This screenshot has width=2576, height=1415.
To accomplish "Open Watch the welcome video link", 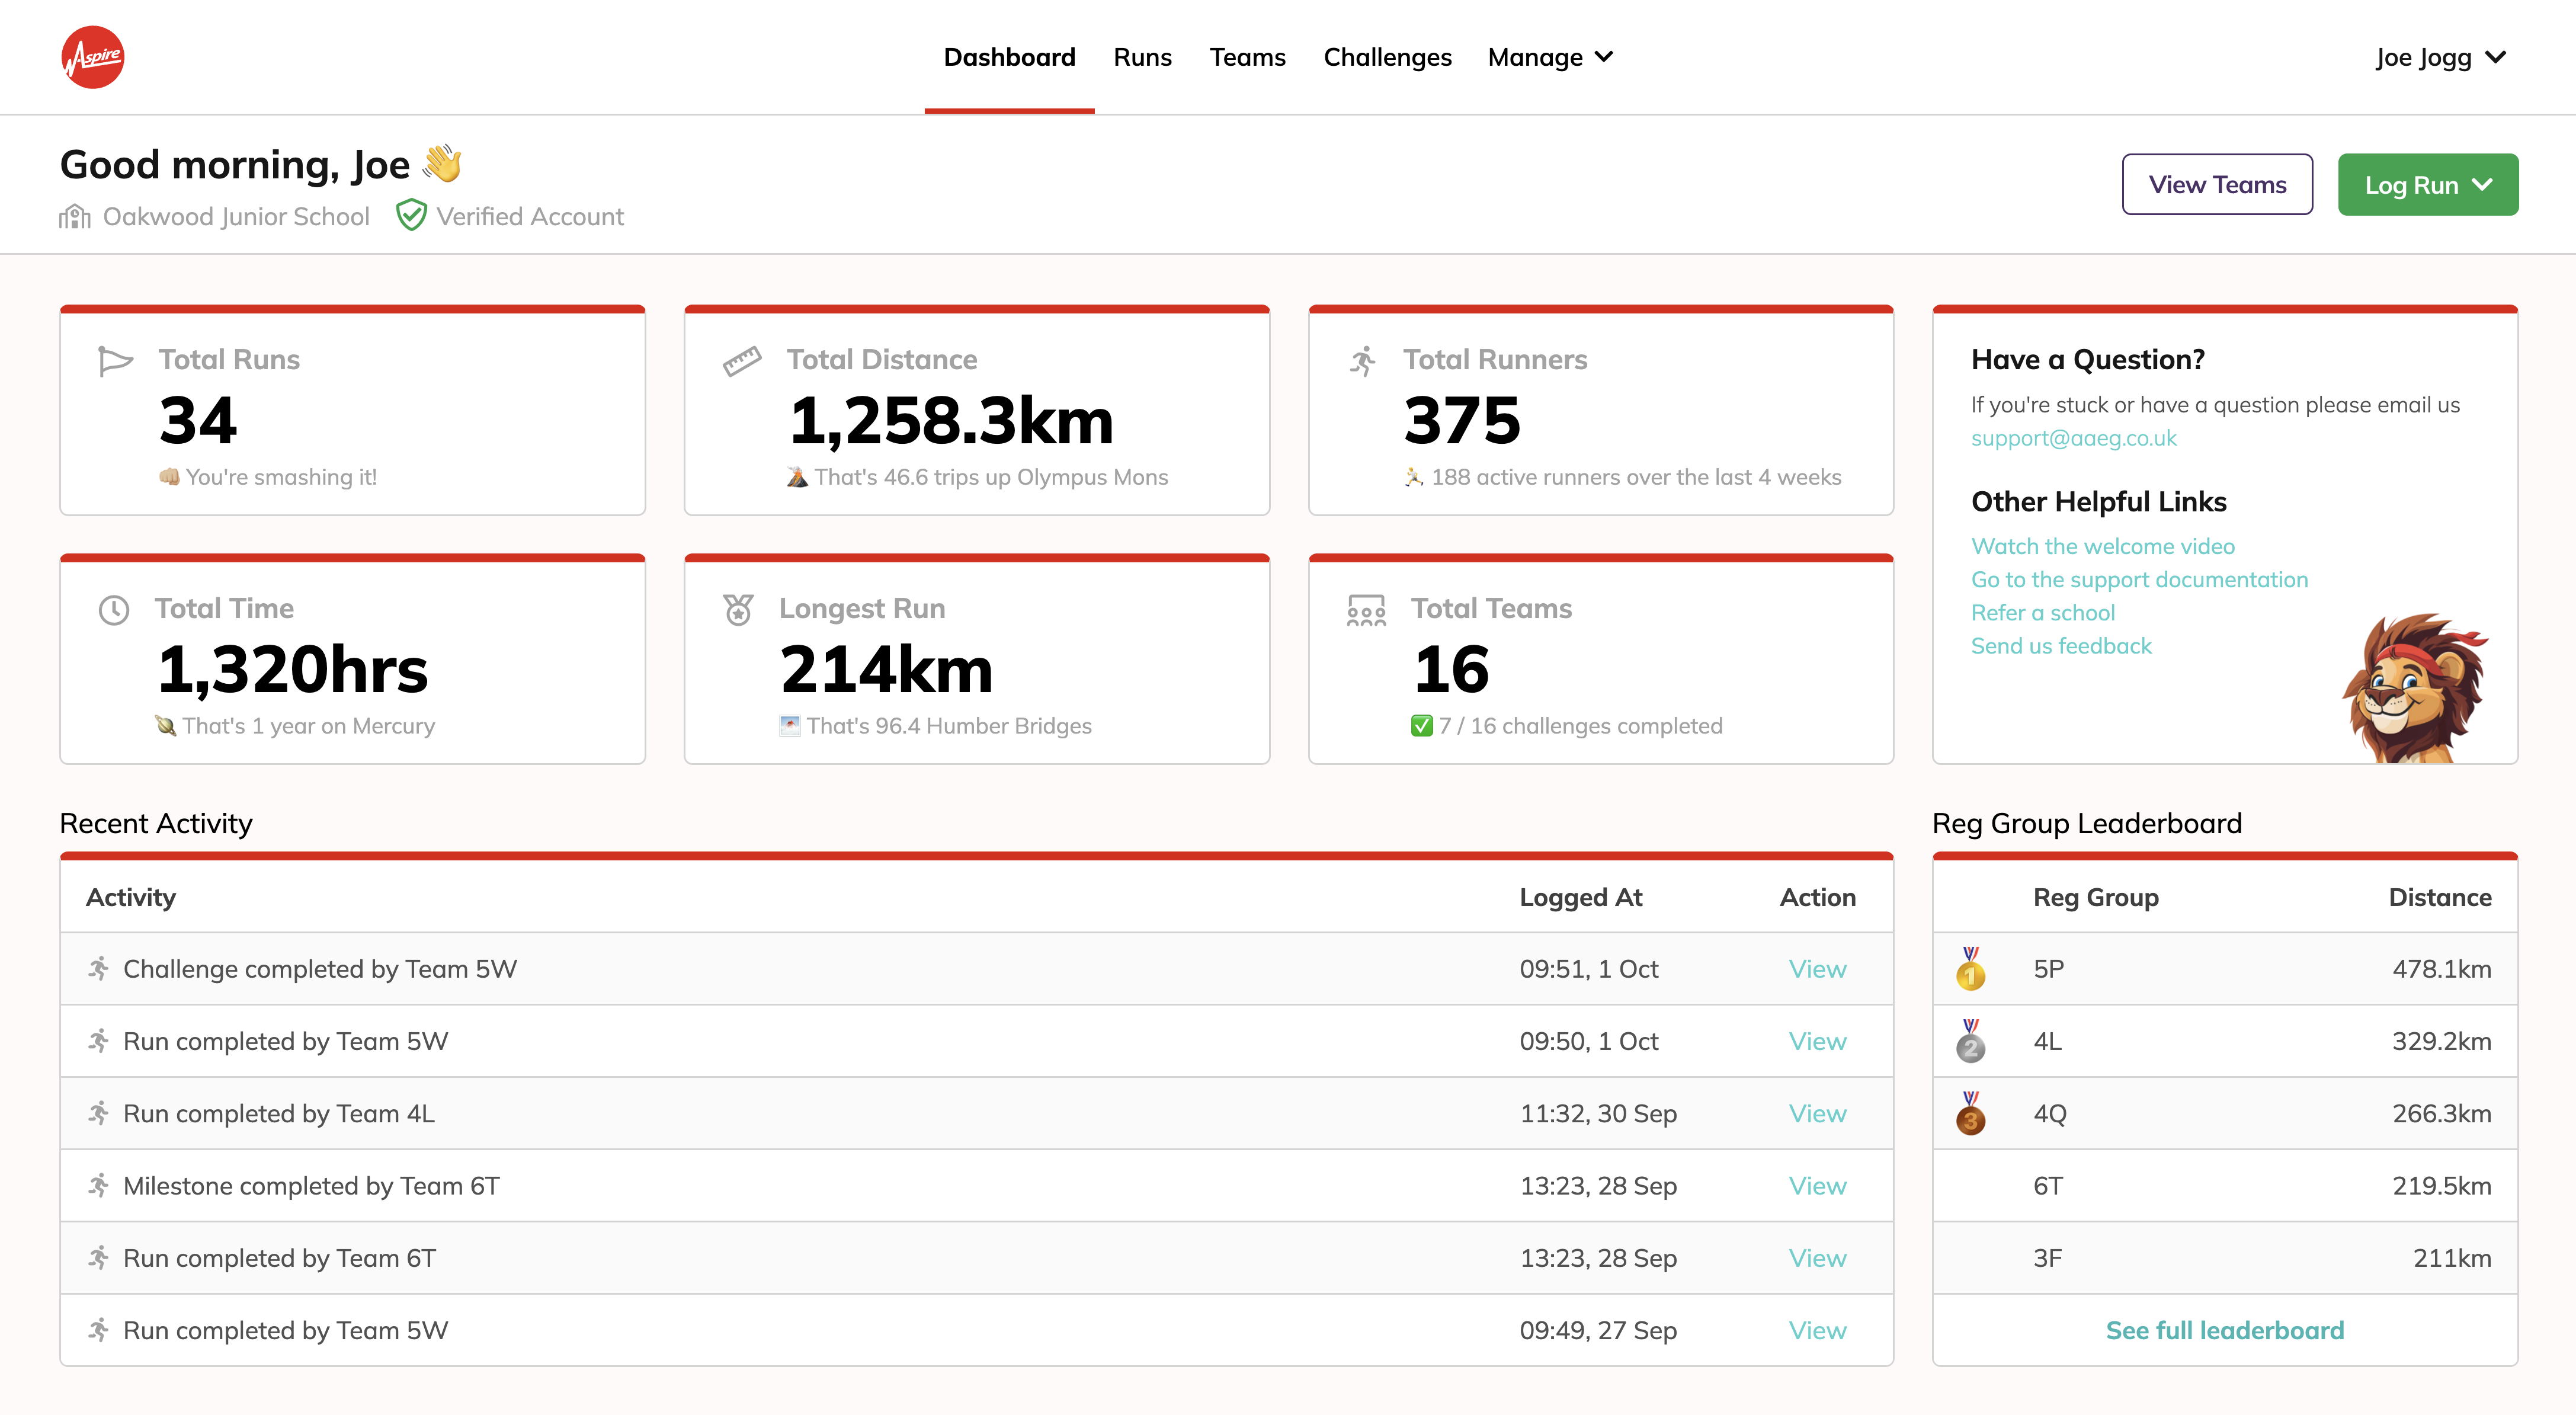I will click(2102, 546).
